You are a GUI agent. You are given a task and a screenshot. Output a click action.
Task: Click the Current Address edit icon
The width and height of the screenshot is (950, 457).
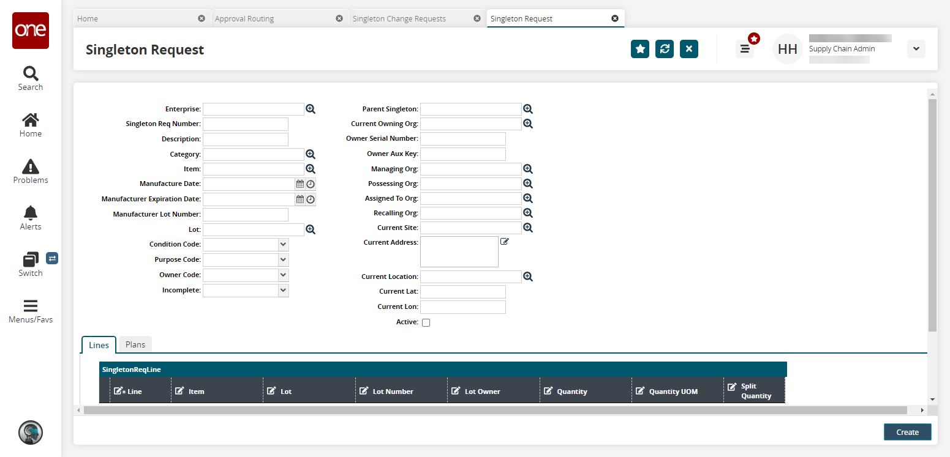pyautogui.click(x=505, y=242)
